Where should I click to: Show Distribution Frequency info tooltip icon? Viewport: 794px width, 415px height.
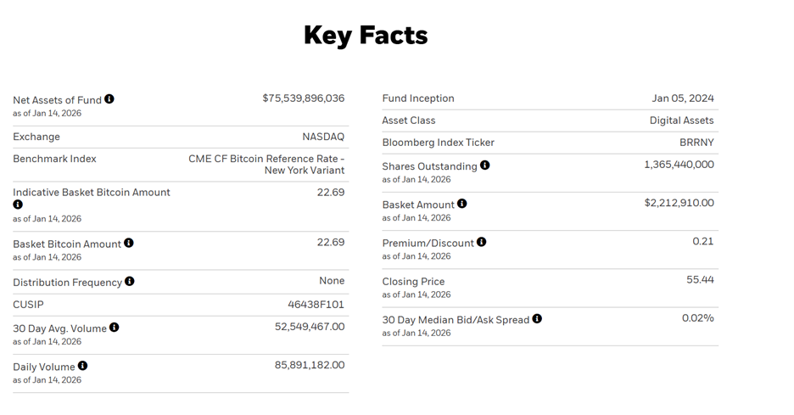point(130,281)
